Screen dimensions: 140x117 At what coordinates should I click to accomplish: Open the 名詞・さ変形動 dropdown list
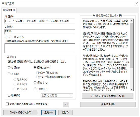[x=57, y=96]
